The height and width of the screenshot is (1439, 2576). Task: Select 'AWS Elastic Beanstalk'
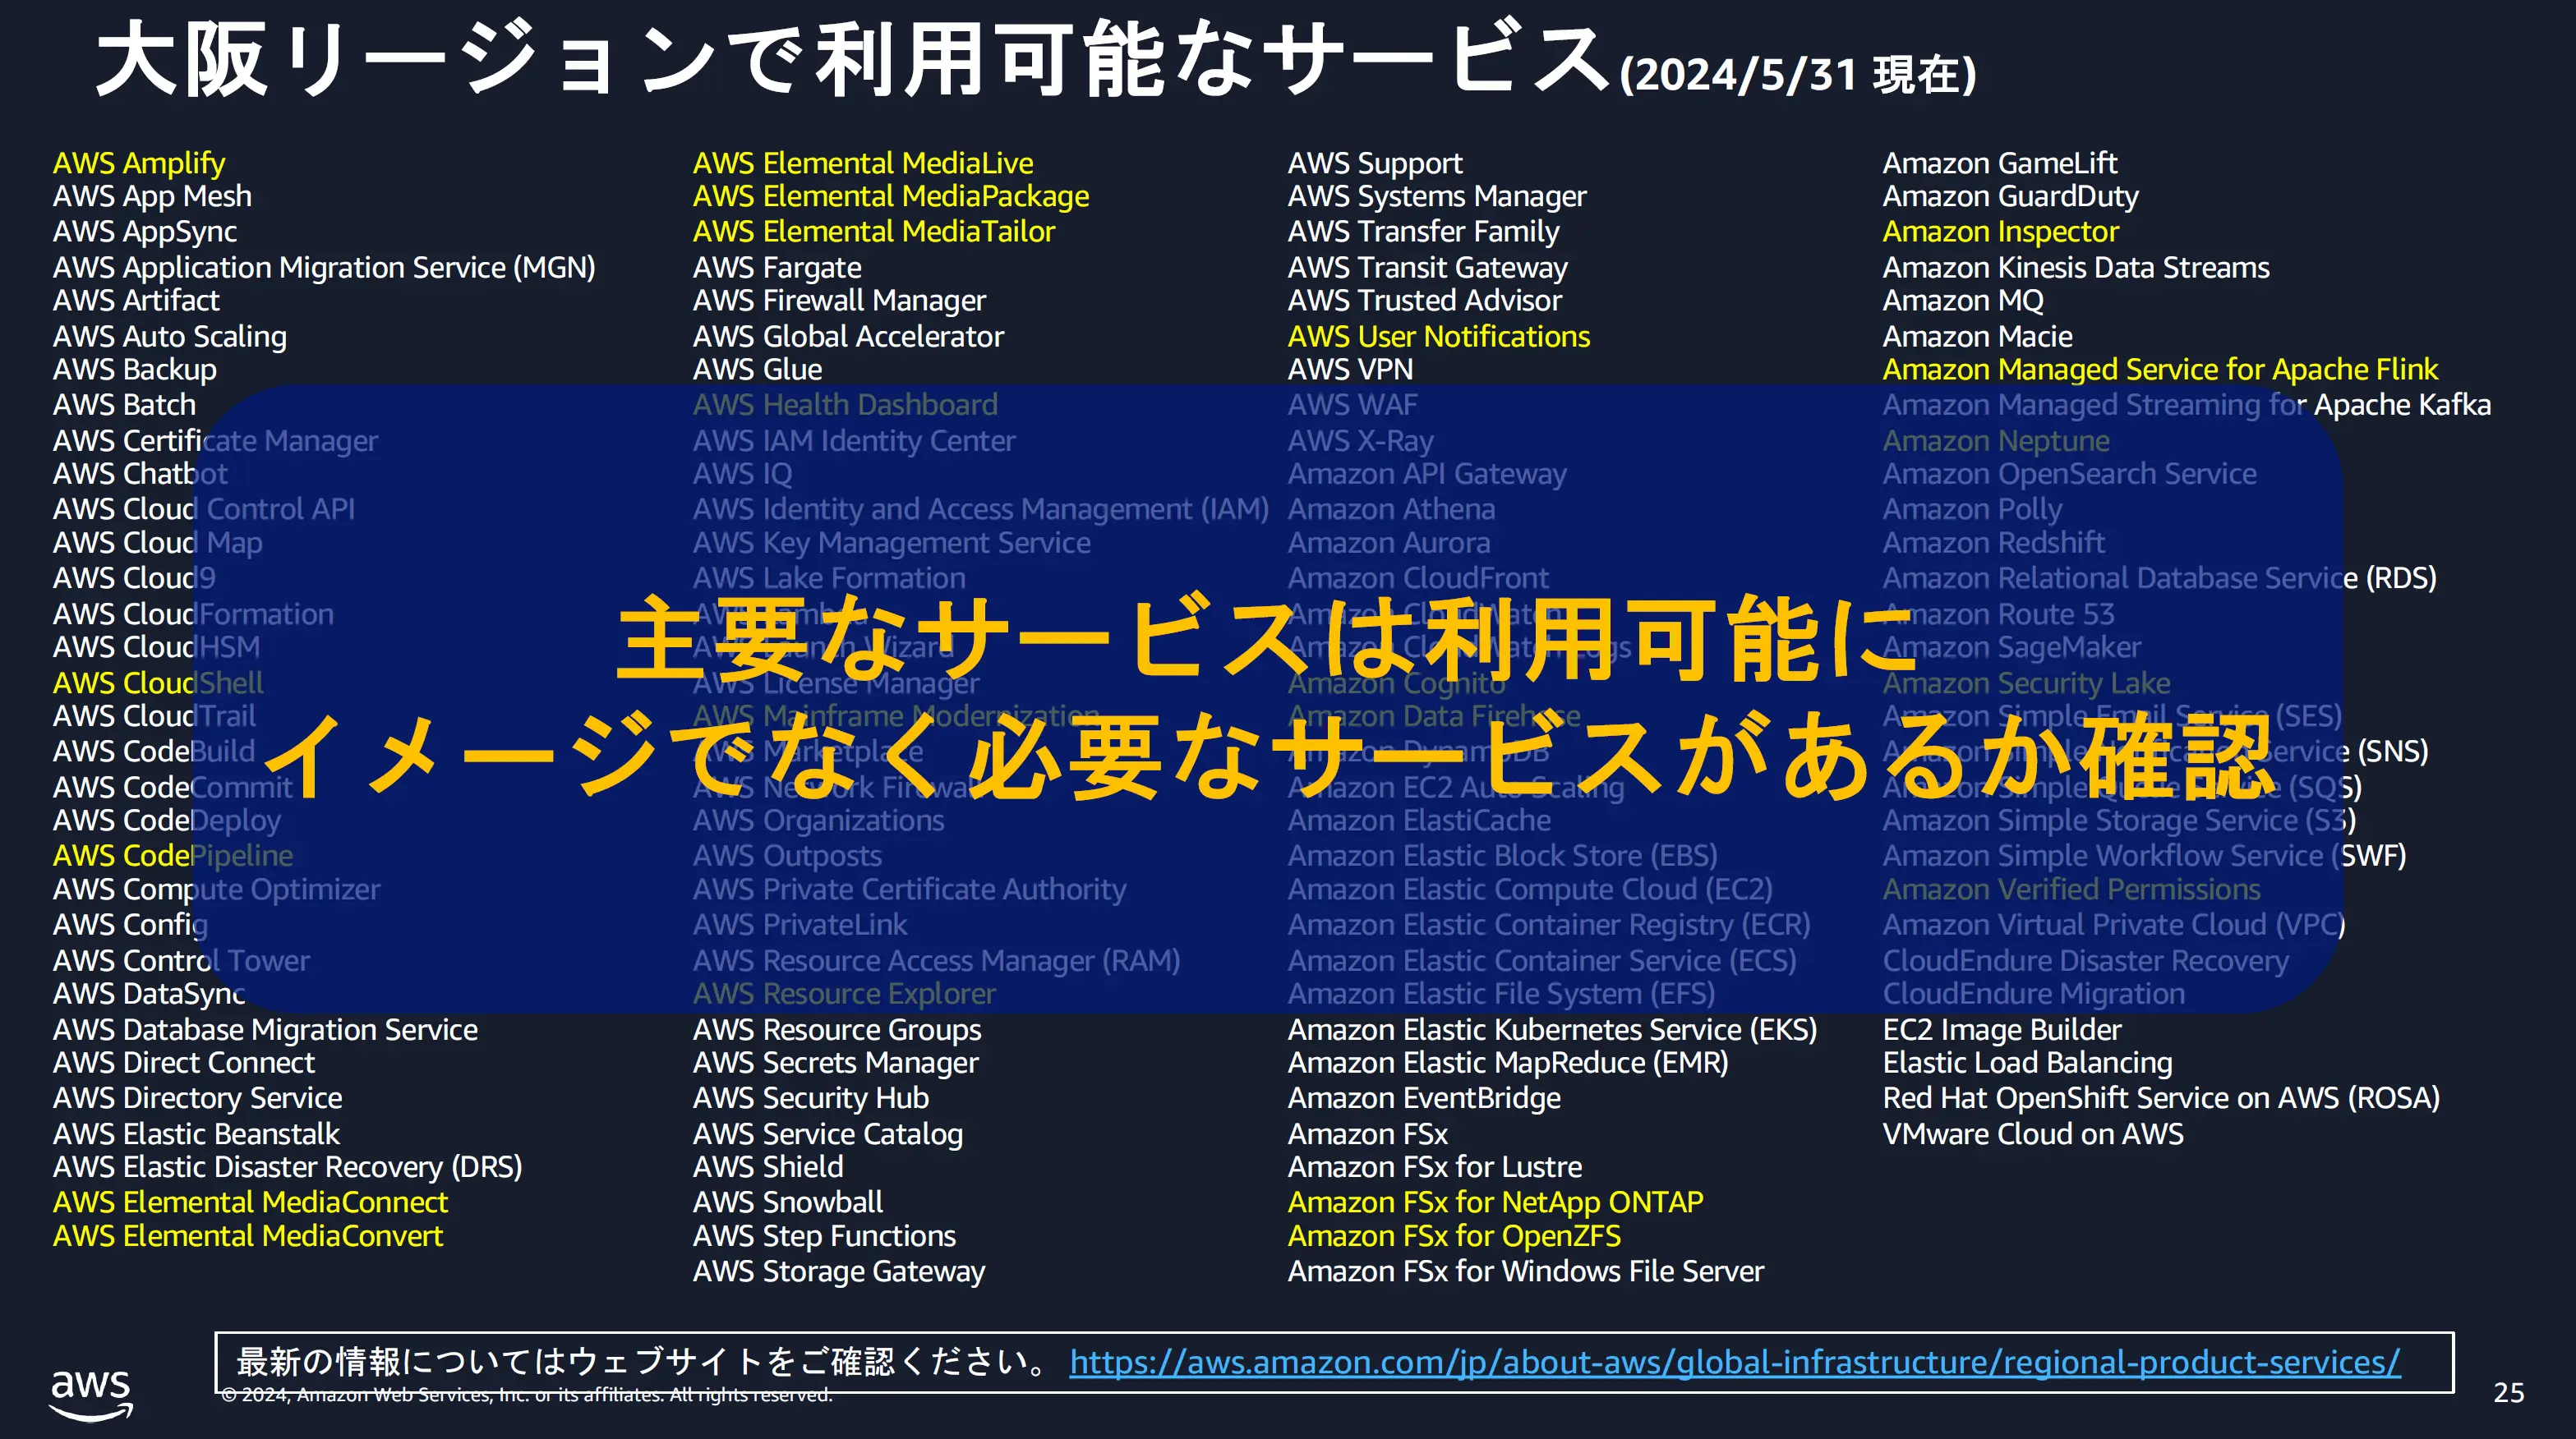pos(196,1134)
